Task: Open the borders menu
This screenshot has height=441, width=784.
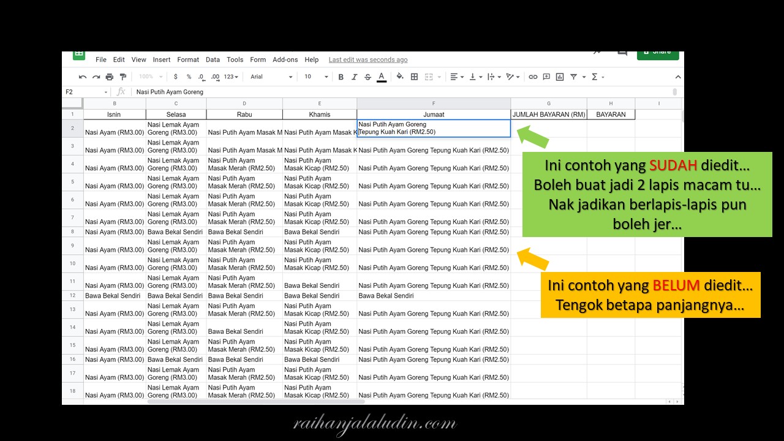Action: 414,77
